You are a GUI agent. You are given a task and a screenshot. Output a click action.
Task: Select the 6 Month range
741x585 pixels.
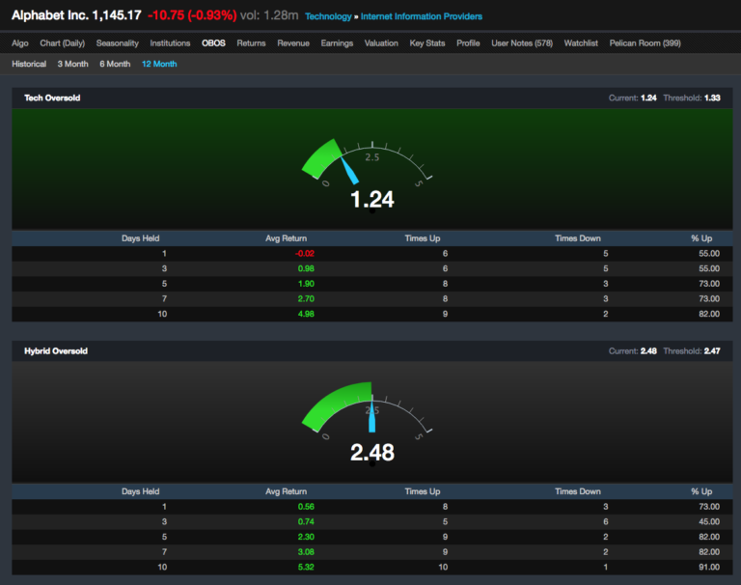pyautogui.click(x=115, y=64)
